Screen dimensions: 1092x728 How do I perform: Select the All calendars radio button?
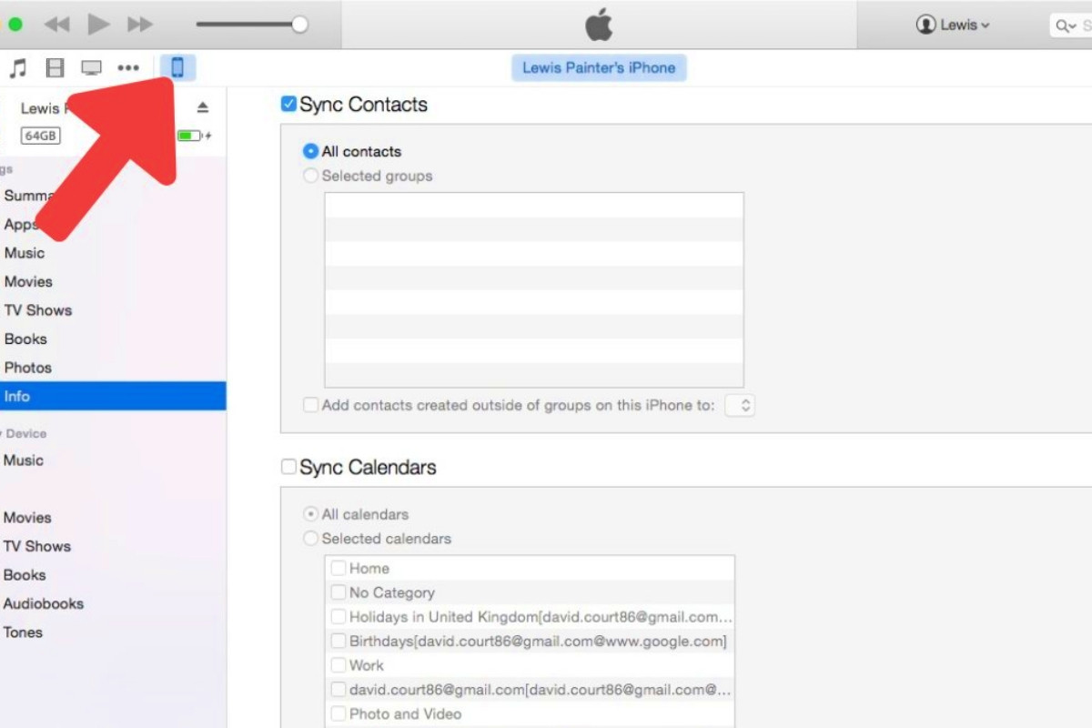(x=311, y=514)
